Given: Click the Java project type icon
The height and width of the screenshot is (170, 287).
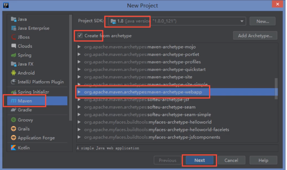Looking at the screenshot, I should (x=14, y=19).
